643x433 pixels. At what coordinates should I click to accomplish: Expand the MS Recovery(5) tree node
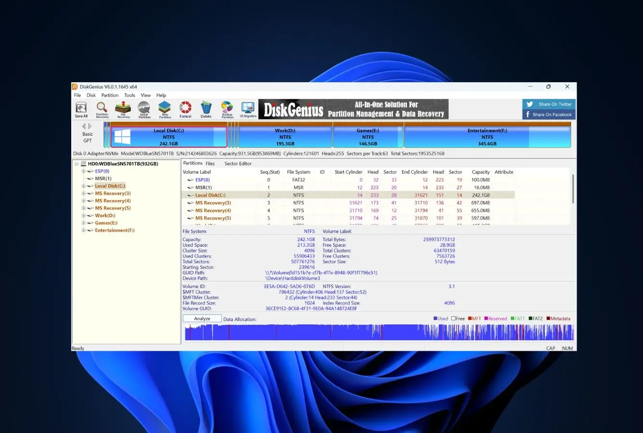tap(83, 208)
